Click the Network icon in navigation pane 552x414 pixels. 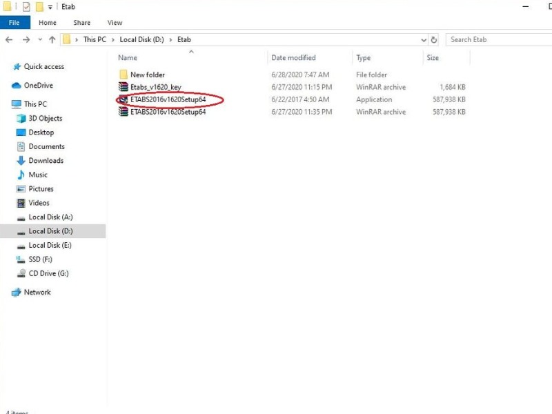click(x=18, y=292)
